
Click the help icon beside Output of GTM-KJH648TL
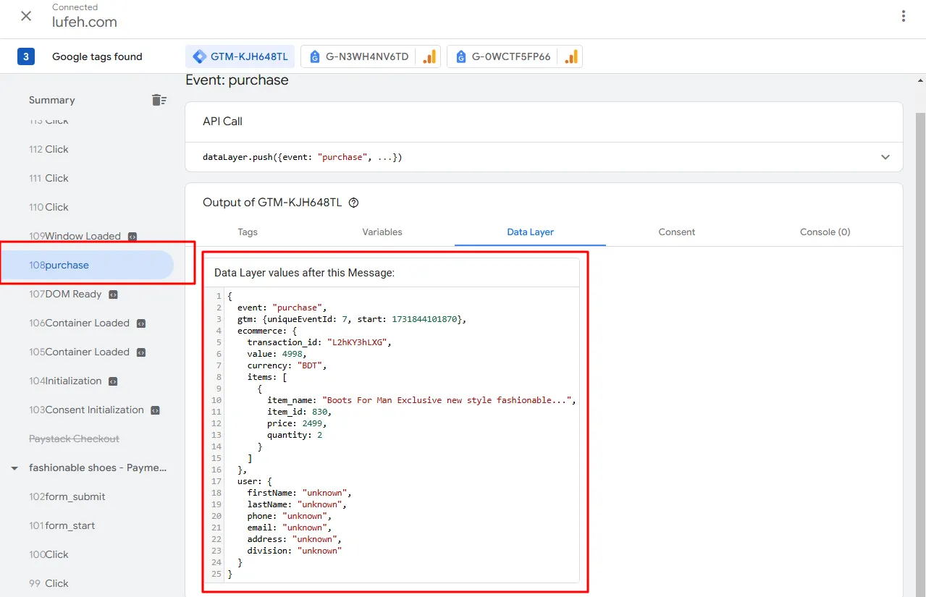(353, 203)
